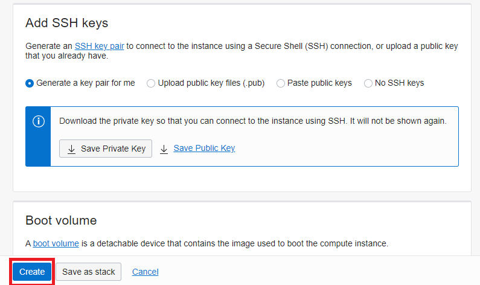Click download arrow icon on Save Private Key
Image resolution: width=480 pixels, height=285 pixels.
[x=71, y=149]
